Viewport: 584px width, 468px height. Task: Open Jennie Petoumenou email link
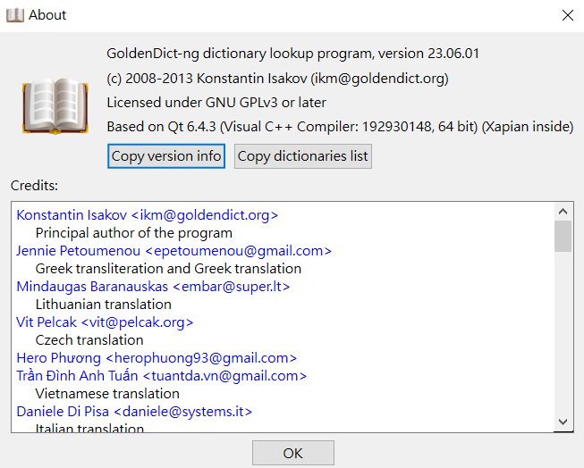(x=174, y=251)
